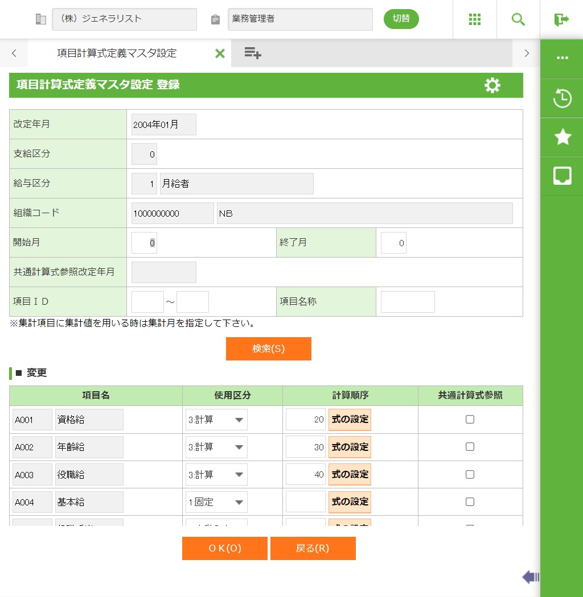Image resolution: width=583 pixels, height=597 pixels.
Task: Expand 使用区分 dropdown for A003 役職給
Action: (216, 475)
